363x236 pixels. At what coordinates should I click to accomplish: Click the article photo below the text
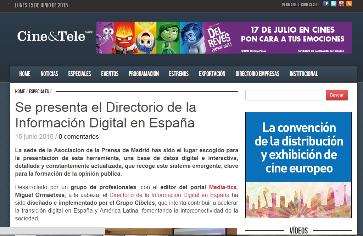(171, 231)
